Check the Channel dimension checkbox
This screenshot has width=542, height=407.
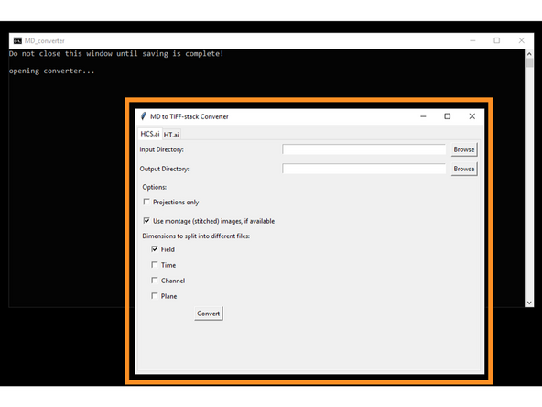pos(155,280)
